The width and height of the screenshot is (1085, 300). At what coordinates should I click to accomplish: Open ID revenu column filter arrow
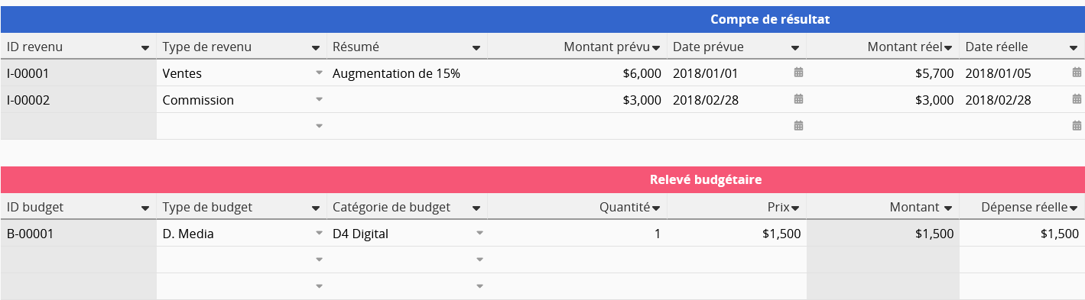(145, 48)
